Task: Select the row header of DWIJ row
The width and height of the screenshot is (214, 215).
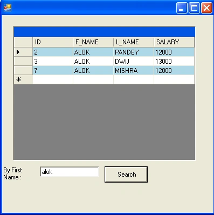Action: [x=23, y=62]
